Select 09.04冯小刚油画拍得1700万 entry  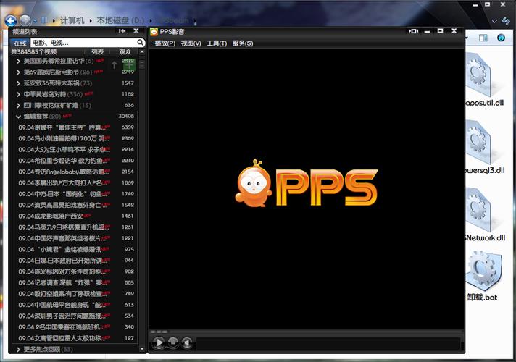tap(75, 139)
